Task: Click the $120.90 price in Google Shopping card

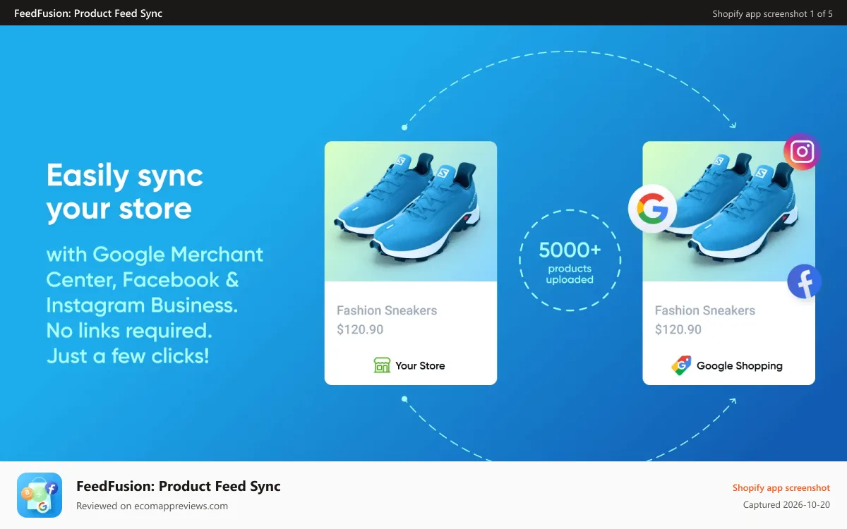Action: (678, 329)
